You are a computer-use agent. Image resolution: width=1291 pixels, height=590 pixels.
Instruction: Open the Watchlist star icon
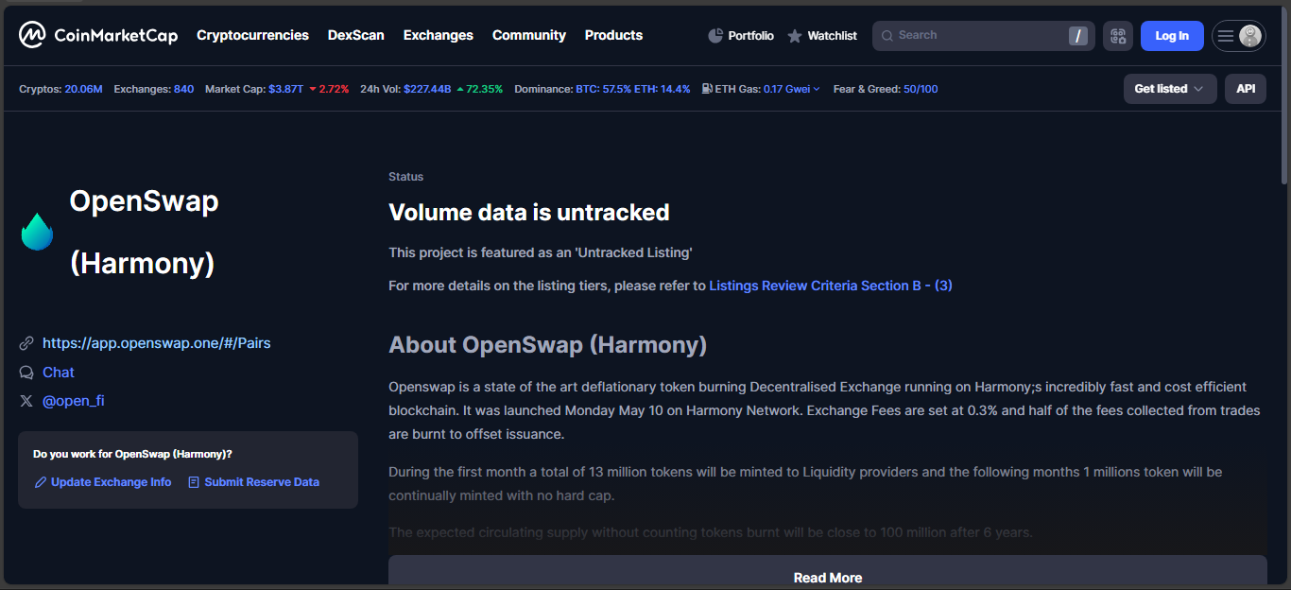pos(795,36)
